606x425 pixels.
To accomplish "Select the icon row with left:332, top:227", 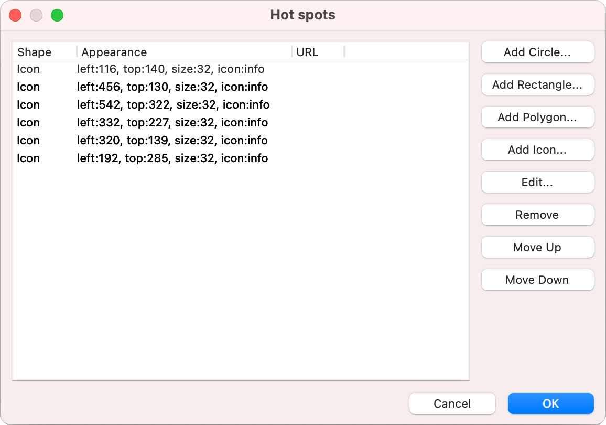I will pos(172,123).
